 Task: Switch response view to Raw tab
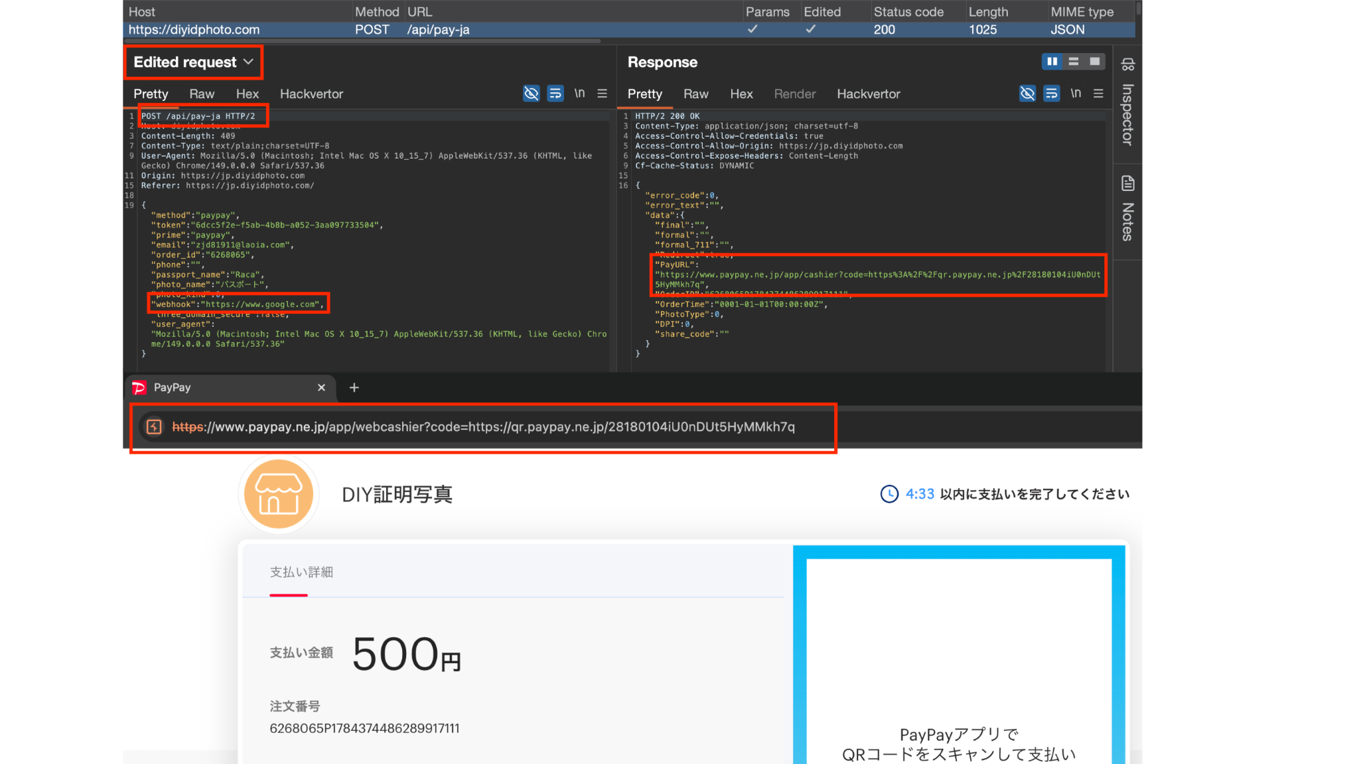(695, 94)
